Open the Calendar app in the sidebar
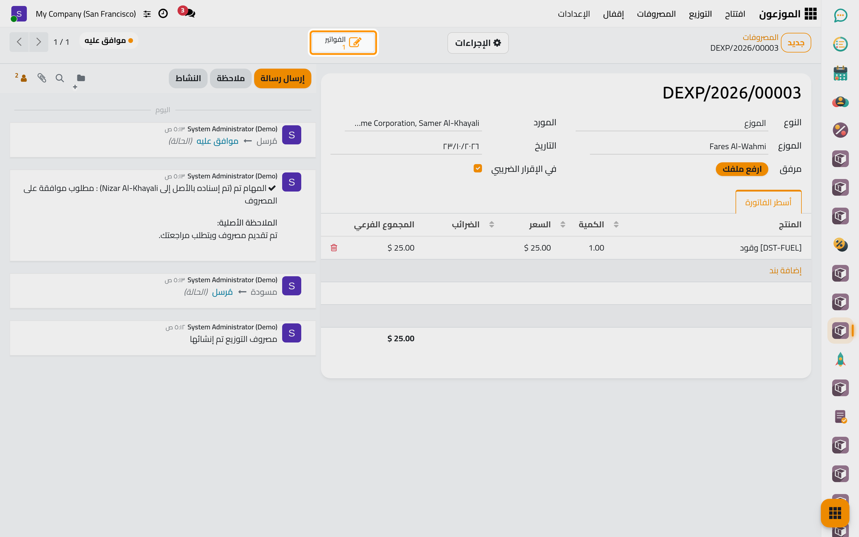The image size is (859, 537). 840,73
